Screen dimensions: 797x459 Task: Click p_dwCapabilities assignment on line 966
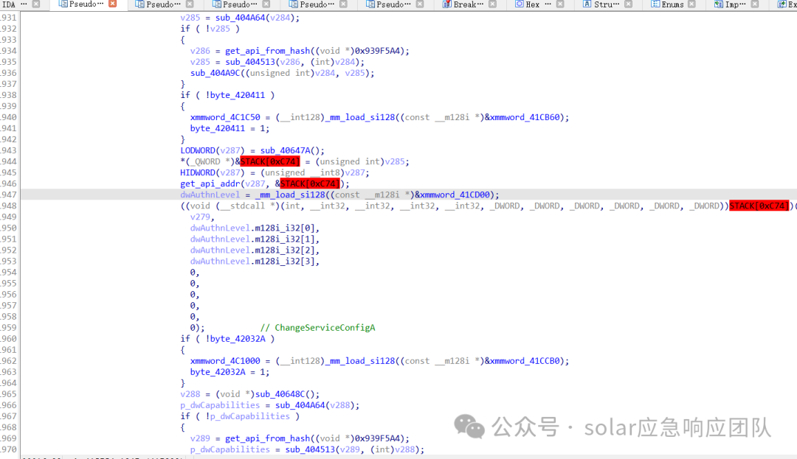(220, 405)
